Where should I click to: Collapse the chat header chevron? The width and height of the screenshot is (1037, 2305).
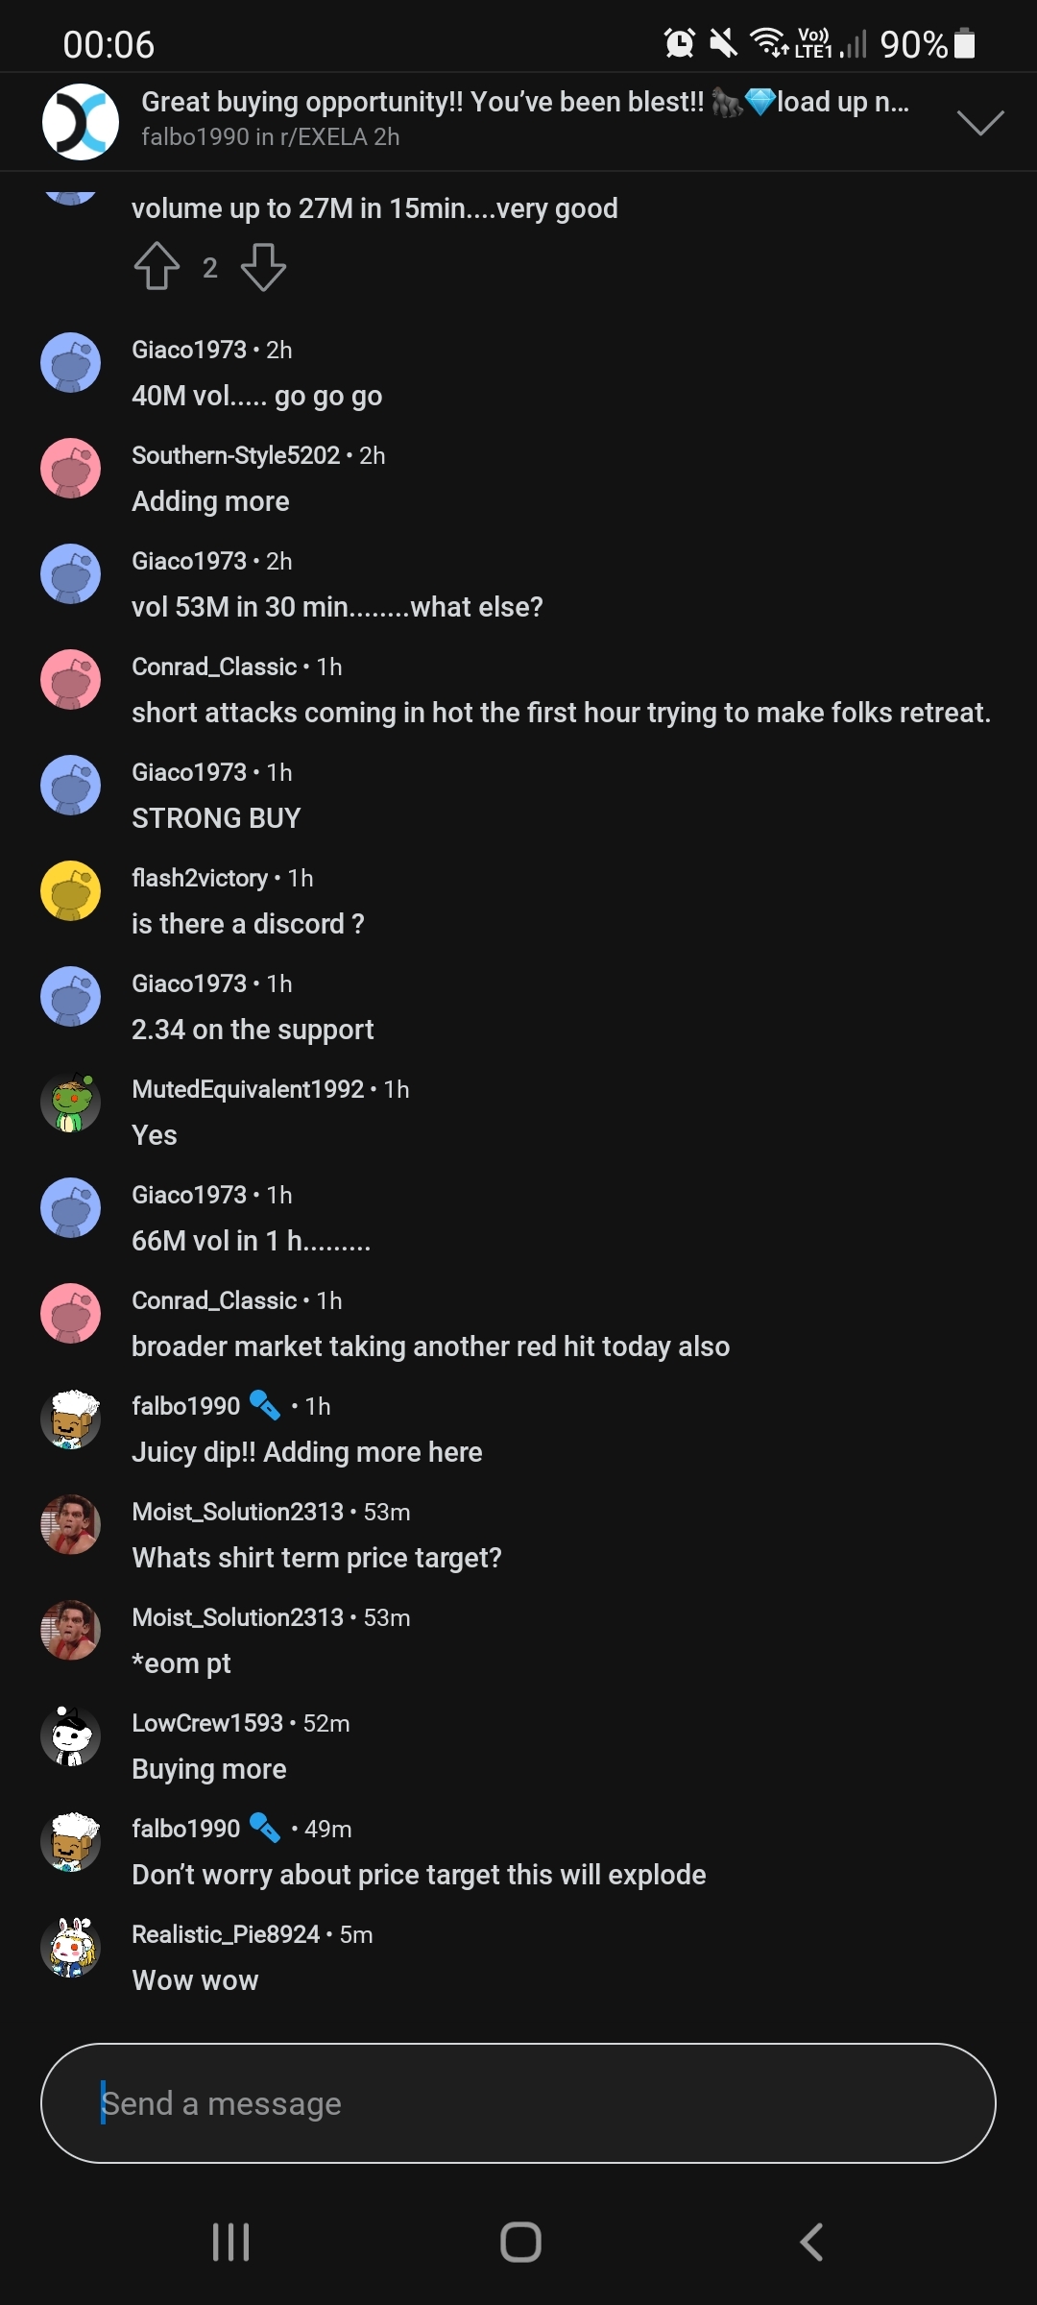[980, 122]
